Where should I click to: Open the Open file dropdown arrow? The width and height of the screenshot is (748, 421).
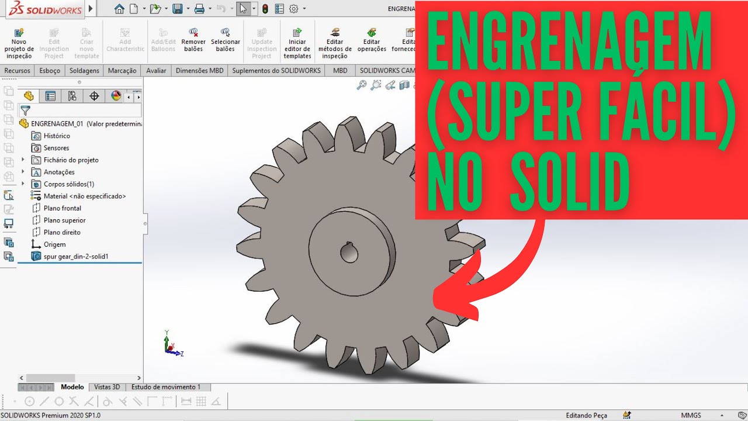click(x=166, y=9)
